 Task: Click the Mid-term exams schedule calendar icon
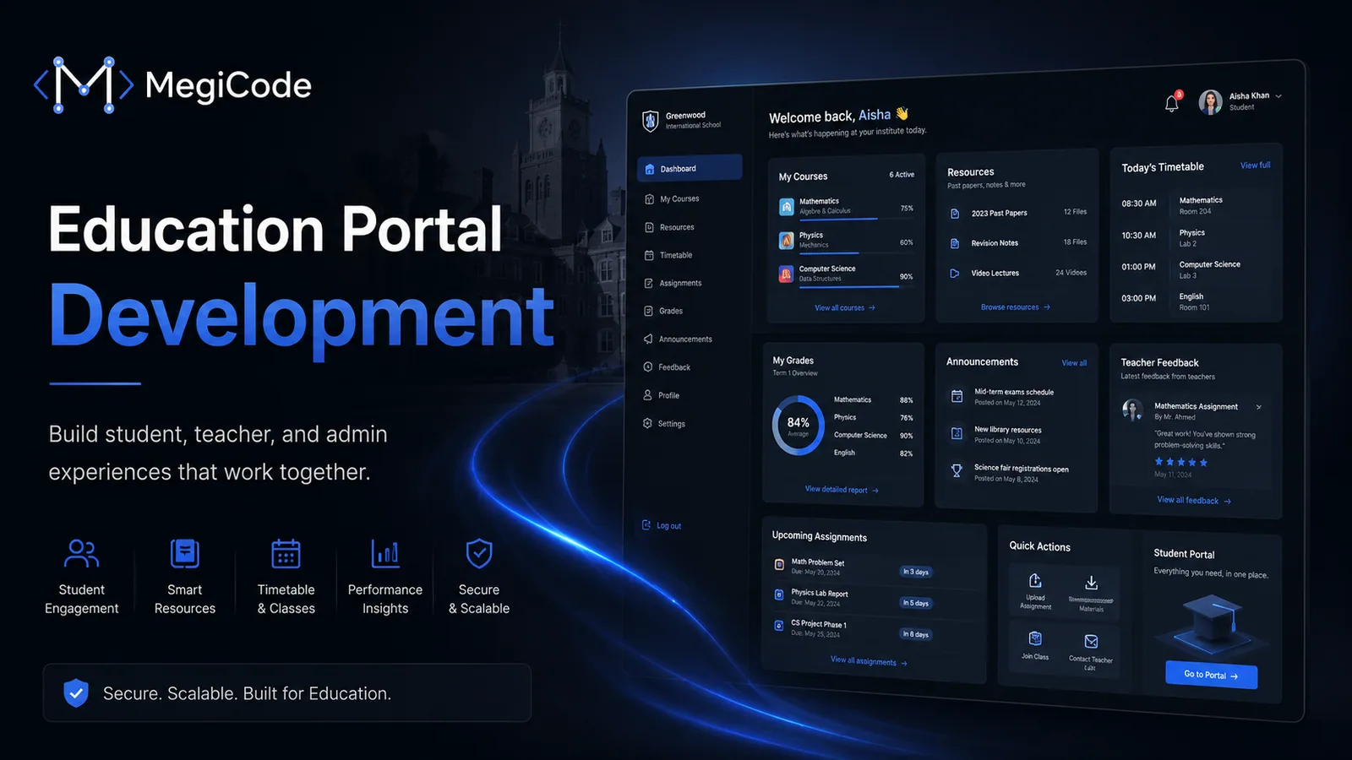pyautogui.click(x=957, y=396)
